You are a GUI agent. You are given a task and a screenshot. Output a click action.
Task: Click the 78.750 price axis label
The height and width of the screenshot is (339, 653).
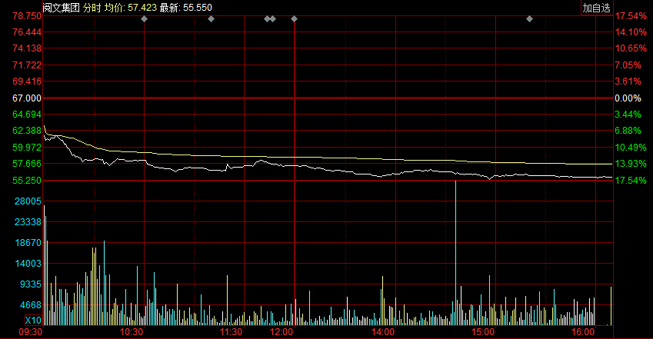click(27, 16)
